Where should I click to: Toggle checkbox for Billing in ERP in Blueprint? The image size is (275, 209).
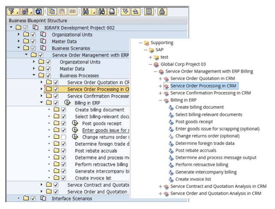point(56,103)
